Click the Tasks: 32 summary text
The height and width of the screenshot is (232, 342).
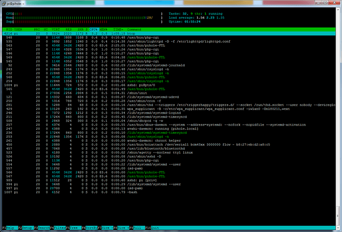(x=195, y=14)
